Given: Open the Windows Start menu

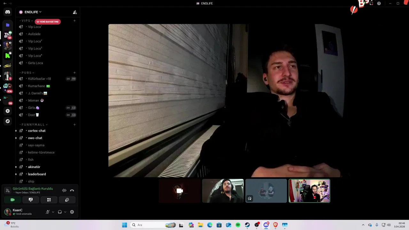Looking at the screenshot, I should (124, 225).
